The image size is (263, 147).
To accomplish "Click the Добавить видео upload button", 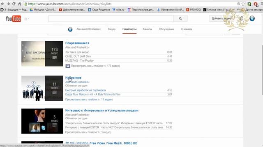I will 221,18.
